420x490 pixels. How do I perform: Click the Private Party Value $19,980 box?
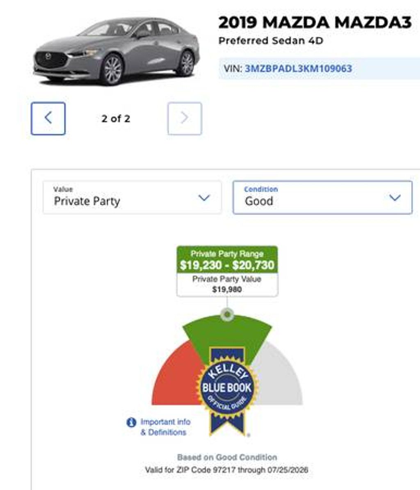(227, 284)
